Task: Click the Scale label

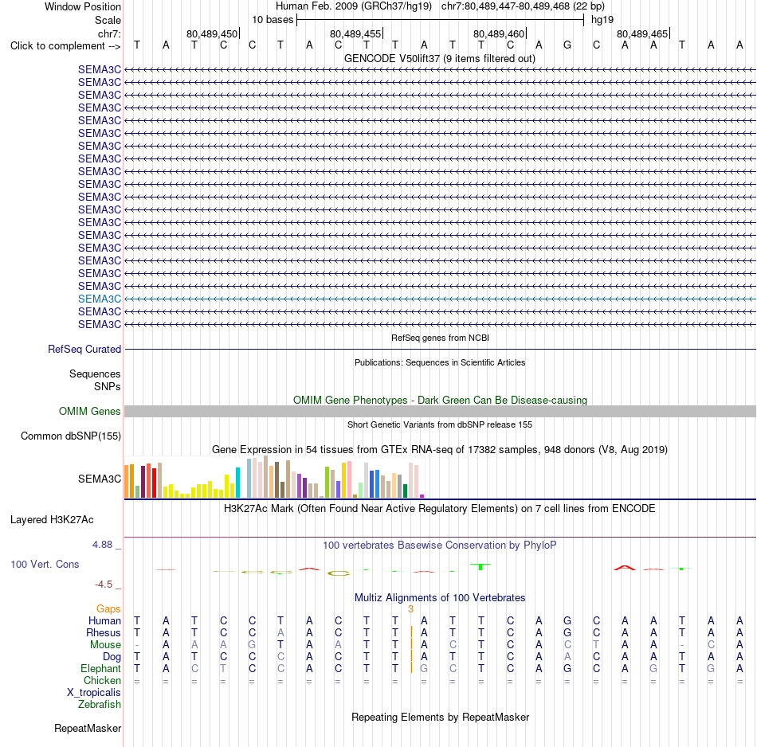Action: [108, 21]
